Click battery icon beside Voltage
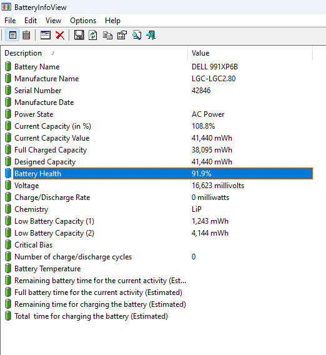 (x=8, y=186)
